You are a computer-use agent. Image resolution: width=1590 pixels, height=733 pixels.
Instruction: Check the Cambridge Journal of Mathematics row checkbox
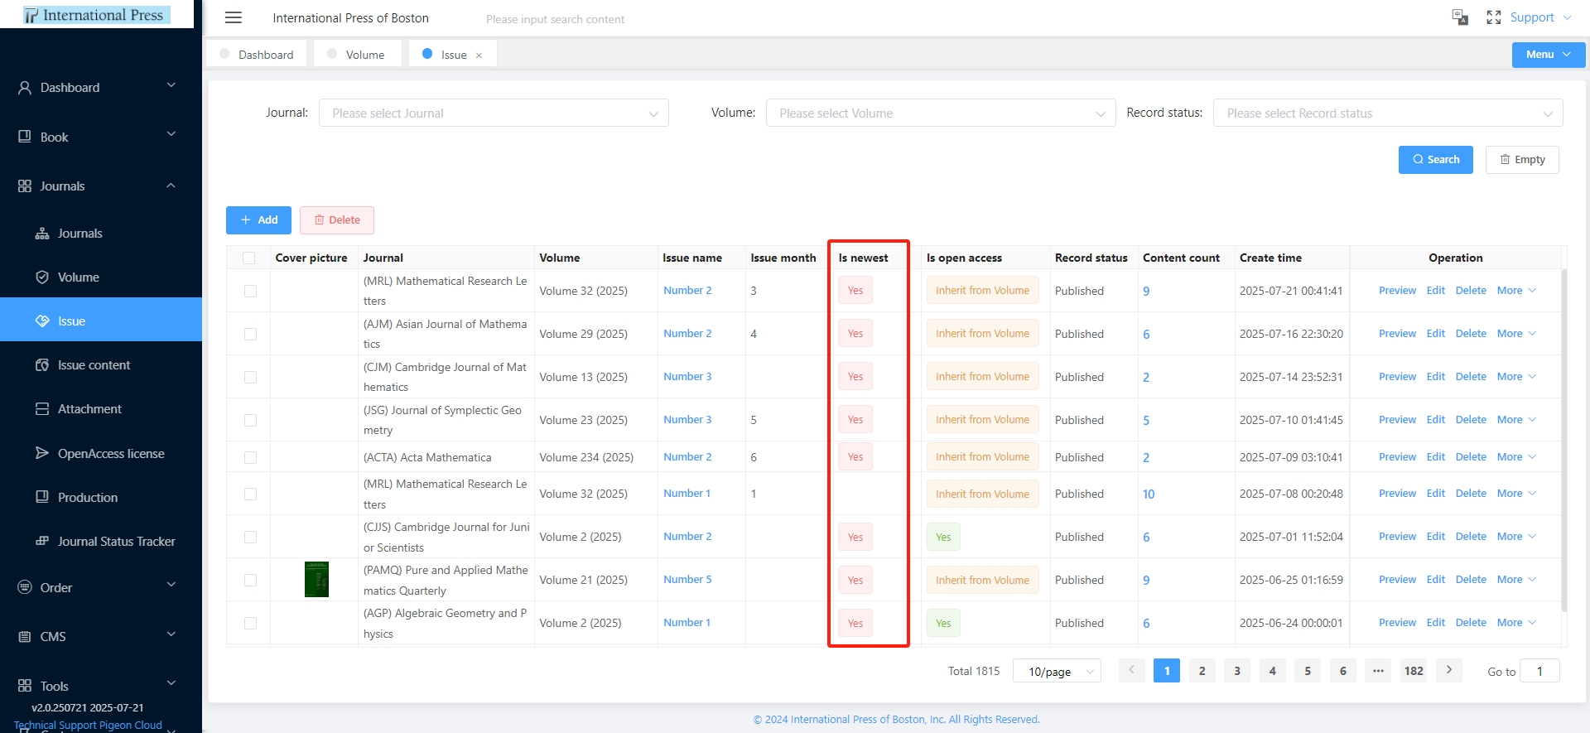[250, 377]
